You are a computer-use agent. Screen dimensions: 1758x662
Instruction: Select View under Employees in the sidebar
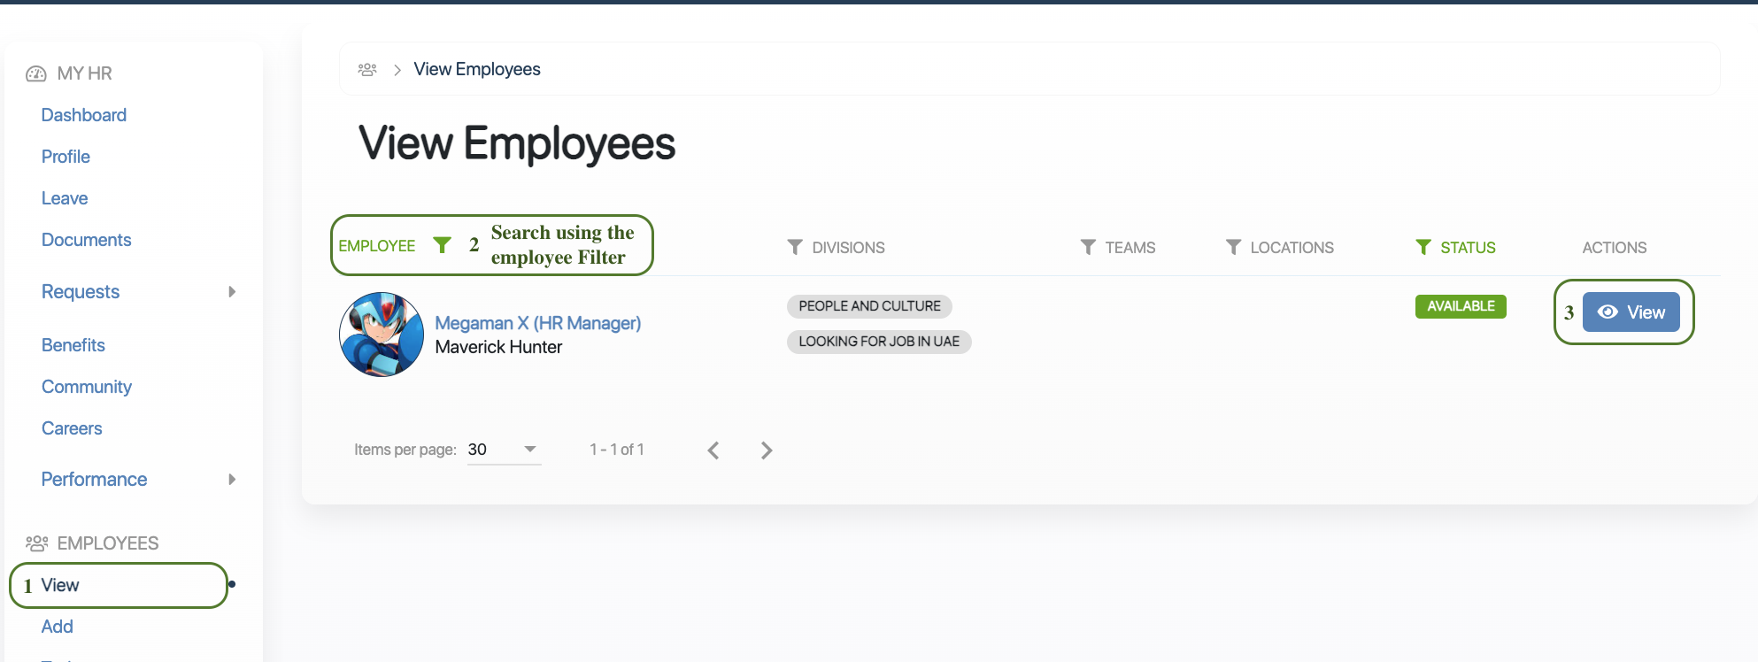click(60, 585)
